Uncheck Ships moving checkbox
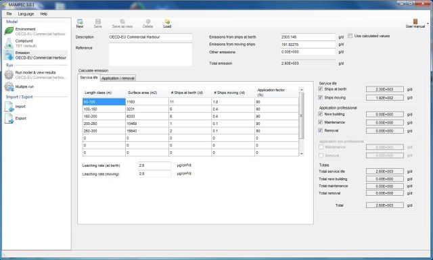The width and height of the screenshot is (433, 260). click(320, 97)
